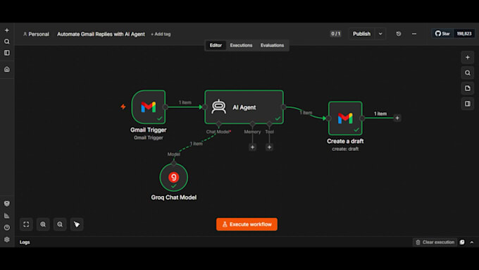
Task: Click the Tool connector label
Action: pyautogui.click(x=269, y=132)
